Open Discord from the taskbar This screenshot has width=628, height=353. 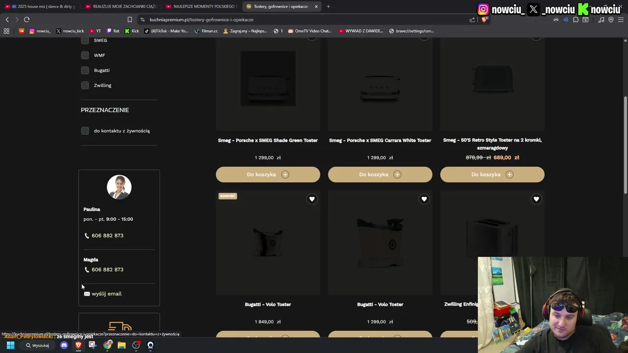click(x=64, y=345)
